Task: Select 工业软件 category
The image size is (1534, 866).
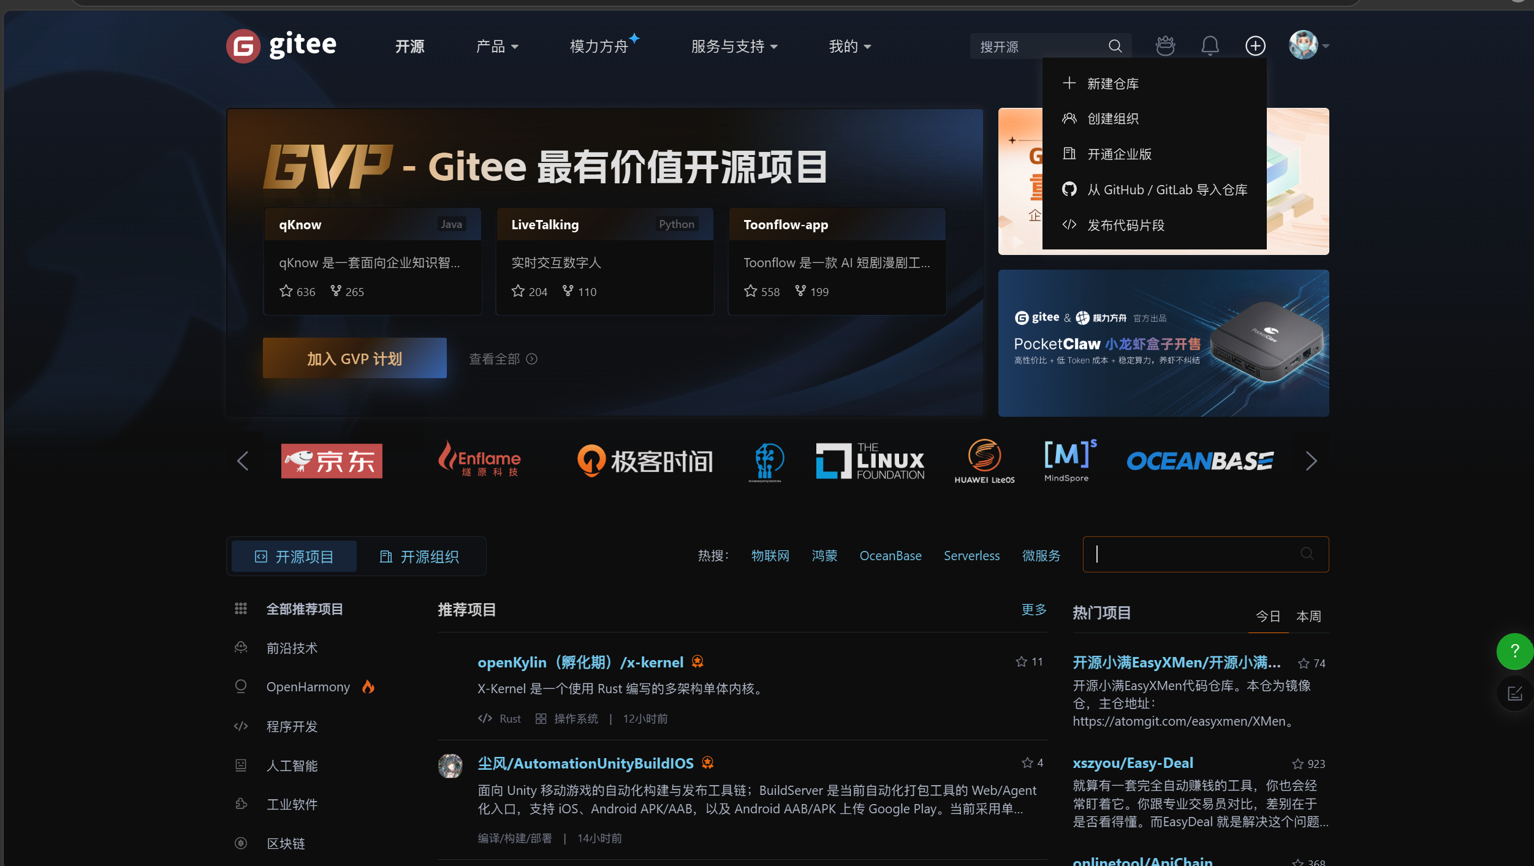Action: point(292,804)
